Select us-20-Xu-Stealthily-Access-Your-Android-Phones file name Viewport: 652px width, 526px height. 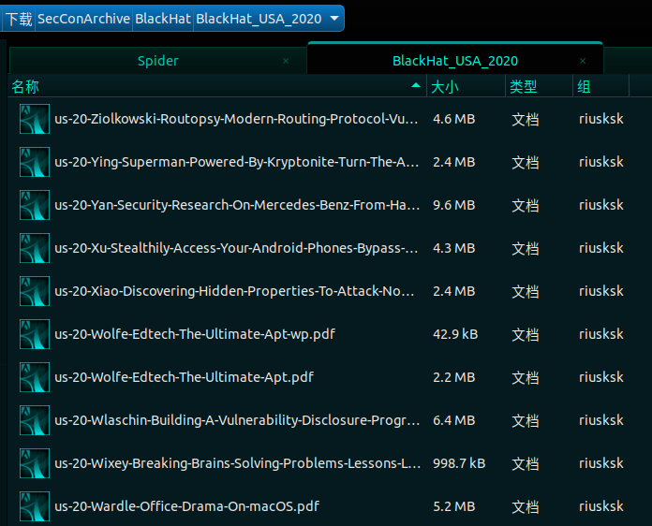click(x=236, y=248)
